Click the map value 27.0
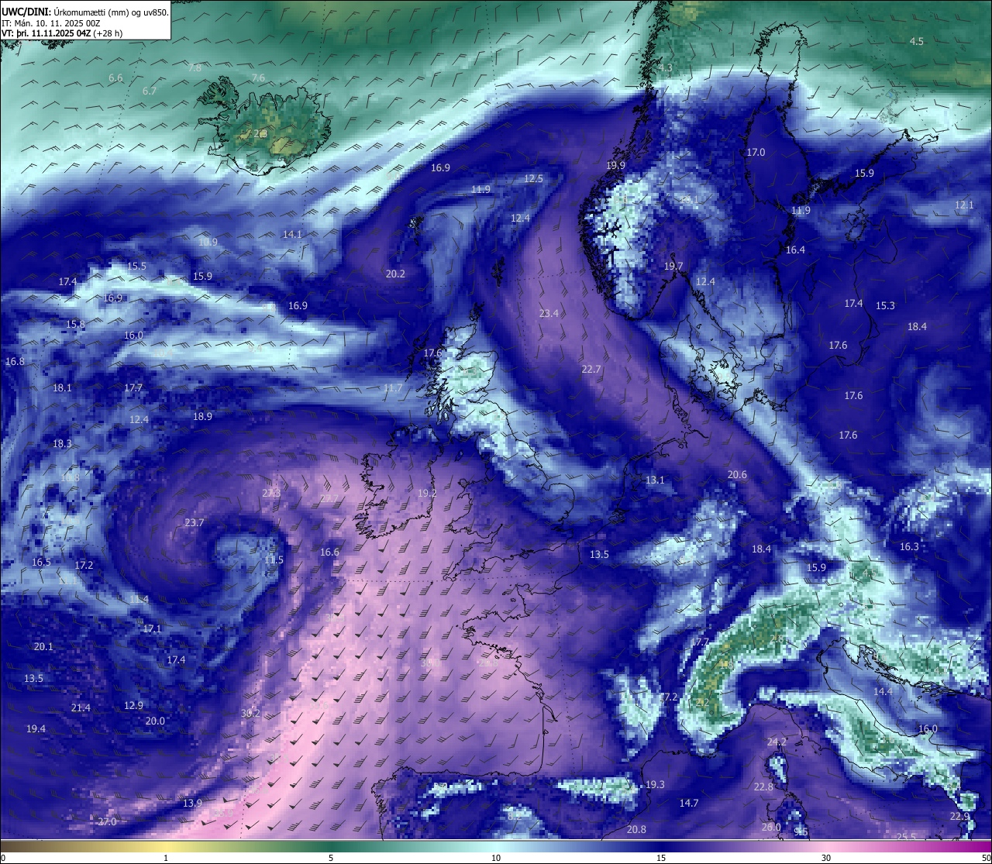992x864 pixels. coord(107,821)
